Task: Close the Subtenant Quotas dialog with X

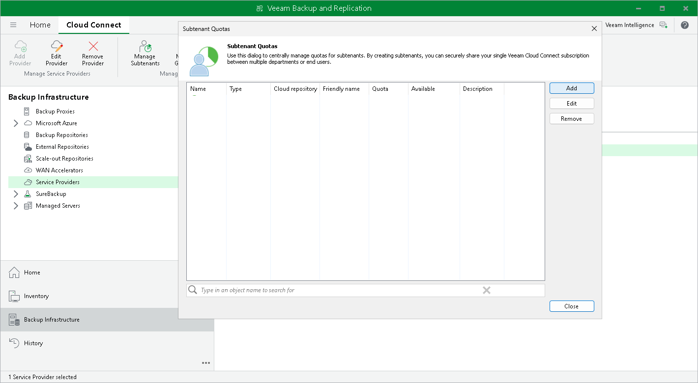Action: (x=594, y=29)
